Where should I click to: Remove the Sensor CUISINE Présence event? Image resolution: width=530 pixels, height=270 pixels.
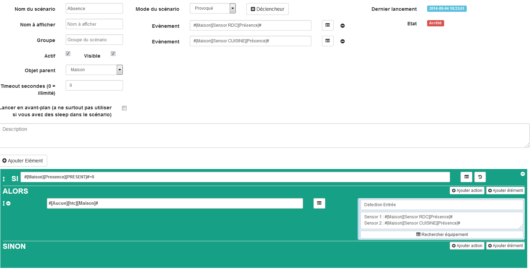pos(342,41)
